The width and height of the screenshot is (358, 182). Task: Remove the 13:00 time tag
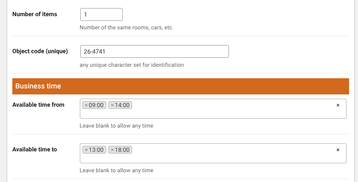coord(86,150)
